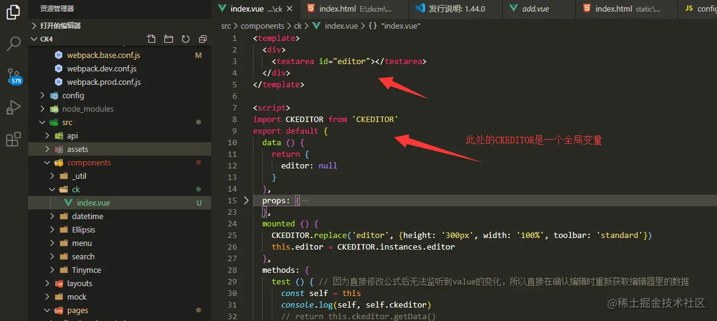
Task: Expand the Tinymce folder chevron
Action: tap(52, 270)
